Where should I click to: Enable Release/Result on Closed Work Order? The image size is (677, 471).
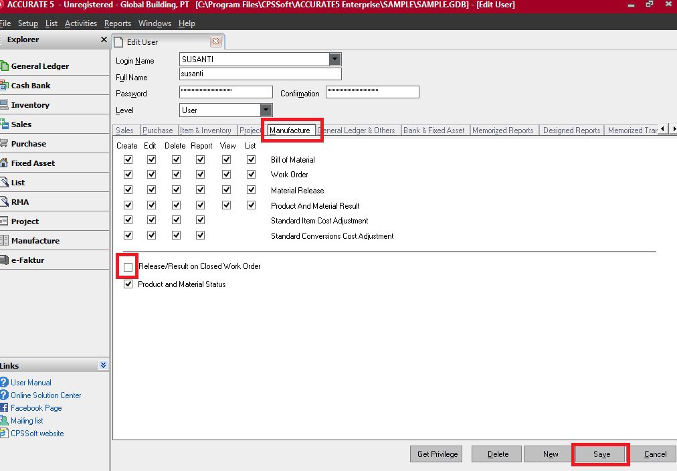(127, 266)
